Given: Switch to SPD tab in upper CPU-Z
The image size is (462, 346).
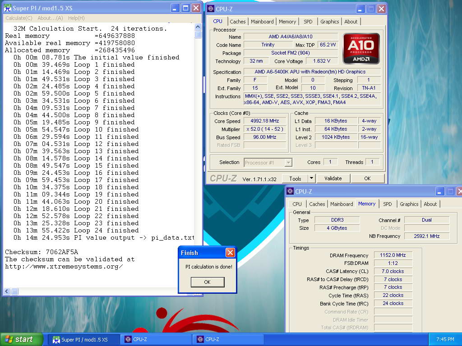Looking at the screenshot, I should point(308,22).
